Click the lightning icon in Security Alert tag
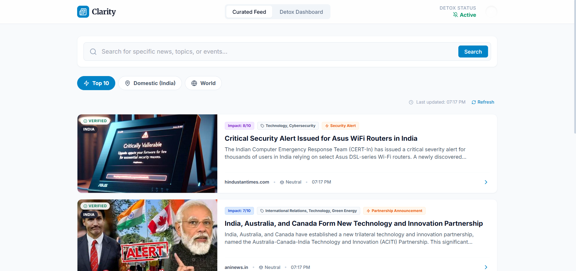This screenshot has width=576, height=271. coord(327,126)
